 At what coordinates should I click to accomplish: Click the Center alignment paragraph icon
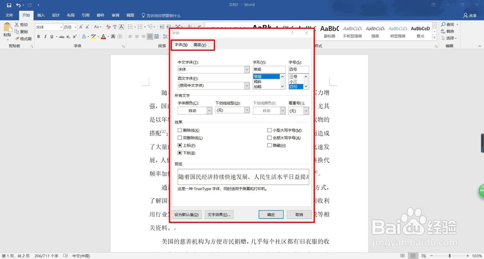click(x=137, y=37)
